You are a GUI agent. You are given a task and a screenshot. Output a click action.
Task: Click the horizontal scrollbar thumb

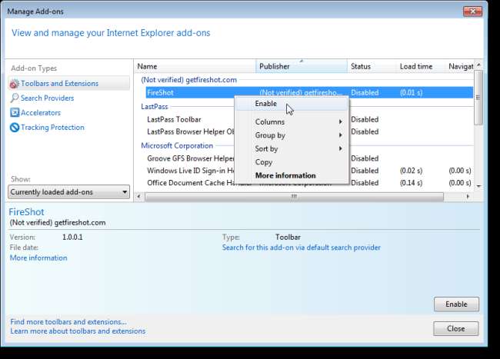(294, 197)
